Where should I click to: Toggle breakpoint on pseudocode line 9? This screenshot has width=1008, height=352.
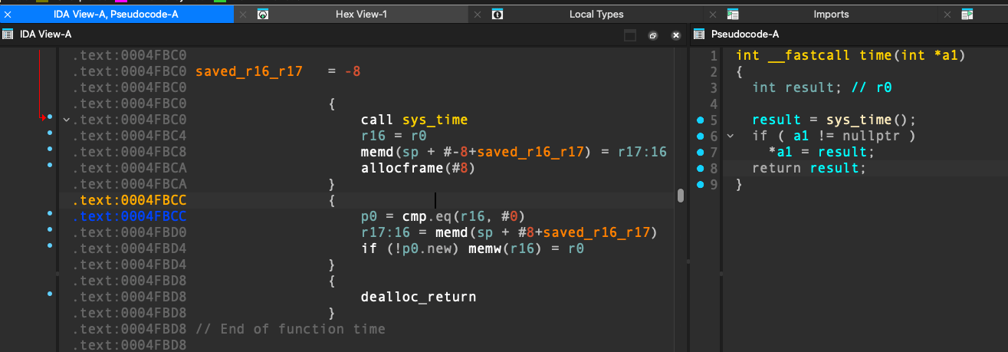click(x=701, y=185)
